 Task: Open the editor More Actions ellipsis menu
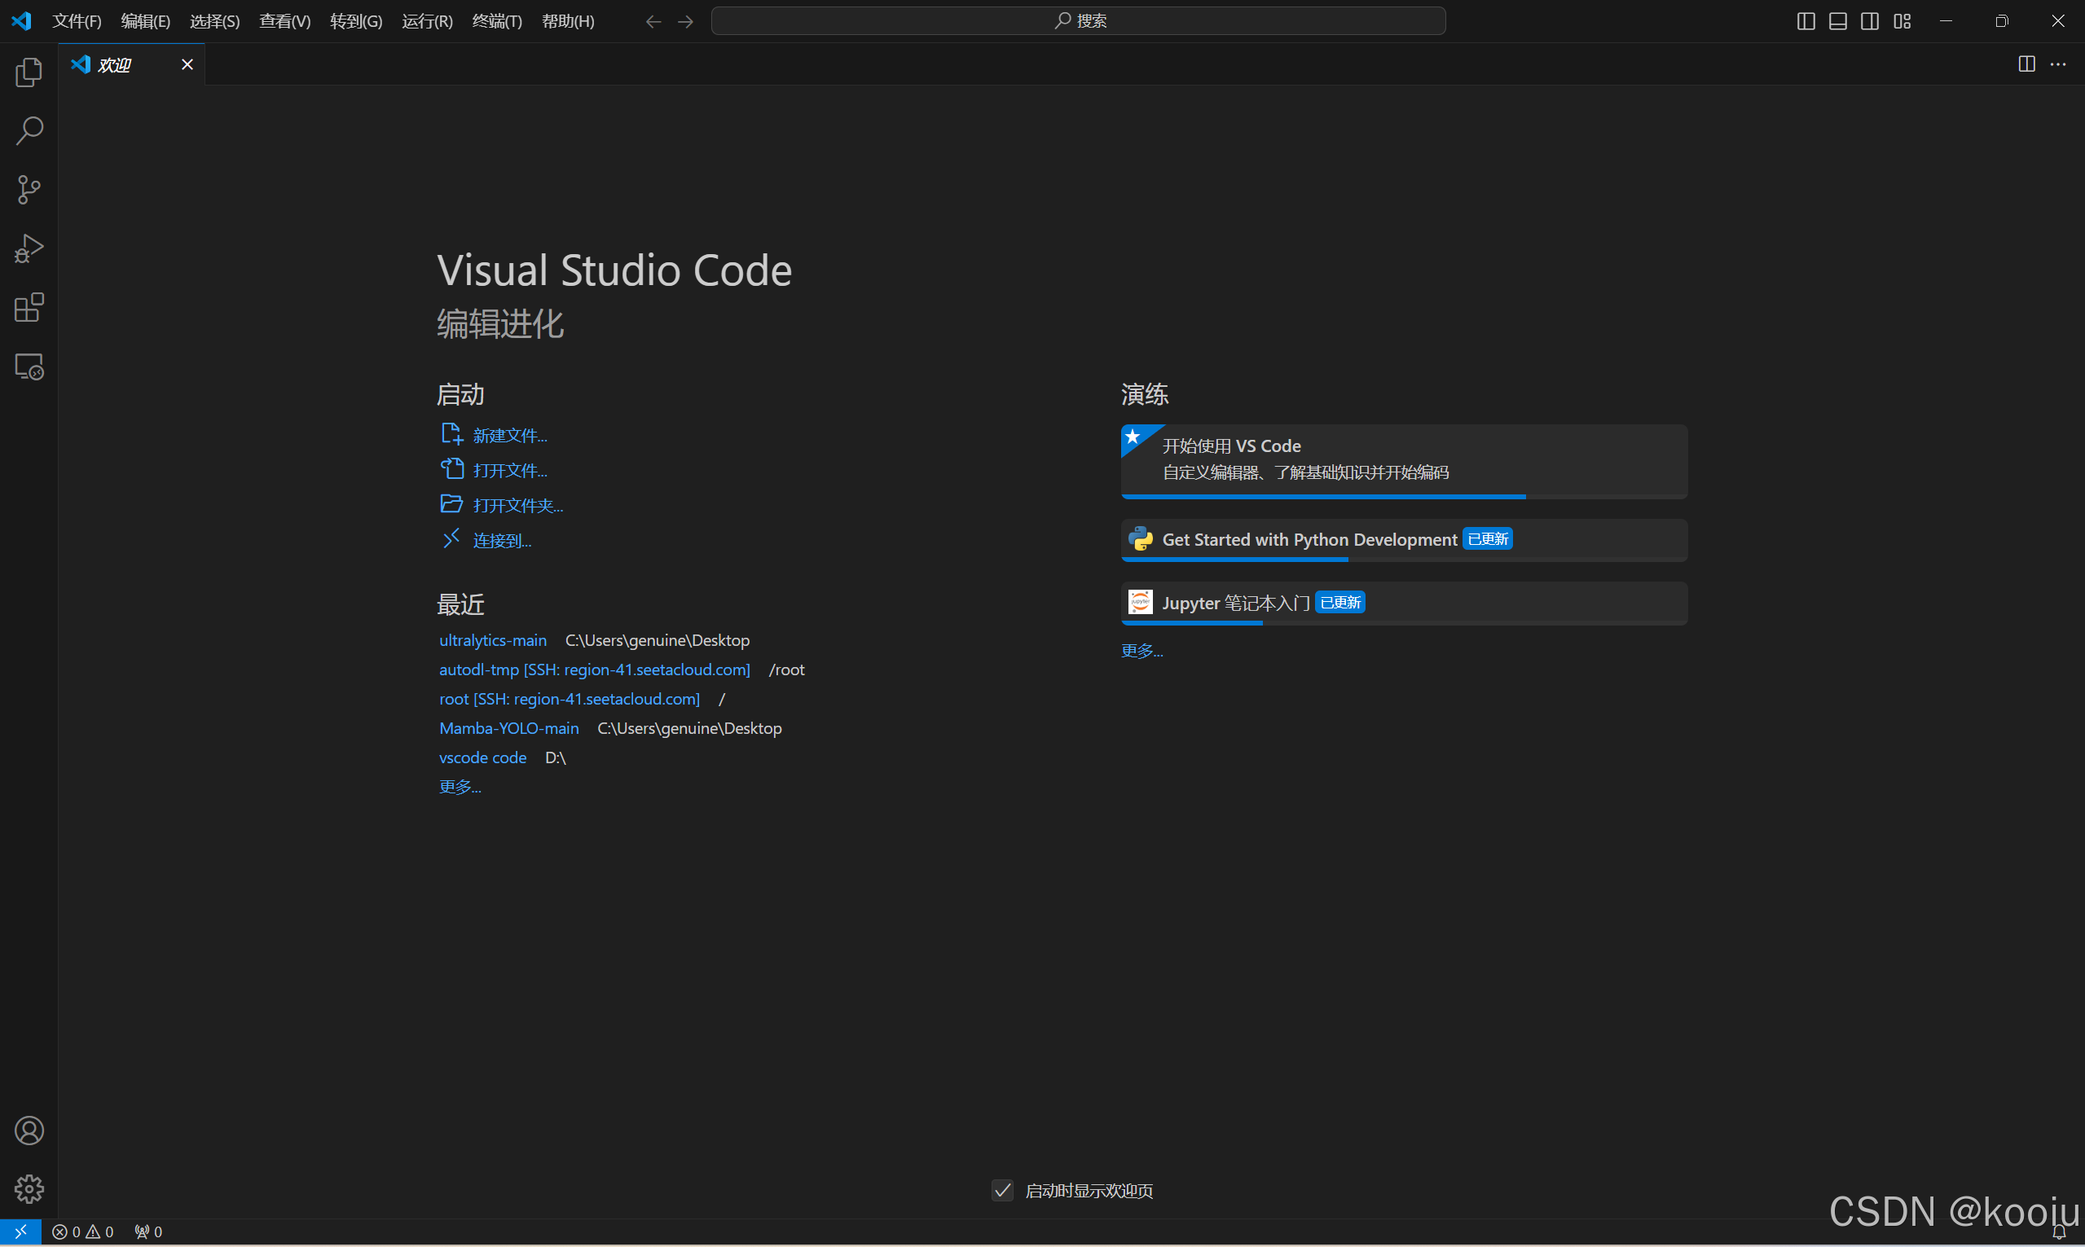tap(2058, 64)
